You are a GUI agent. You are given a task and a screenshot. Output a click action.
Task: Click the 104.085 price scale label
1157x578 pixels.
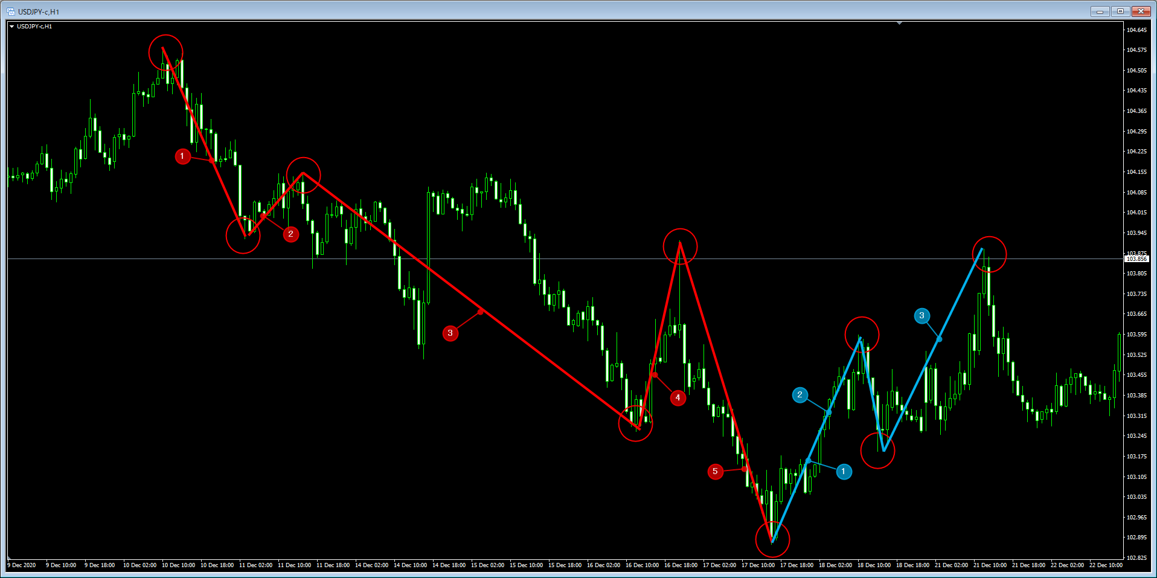click(1136, 192)
